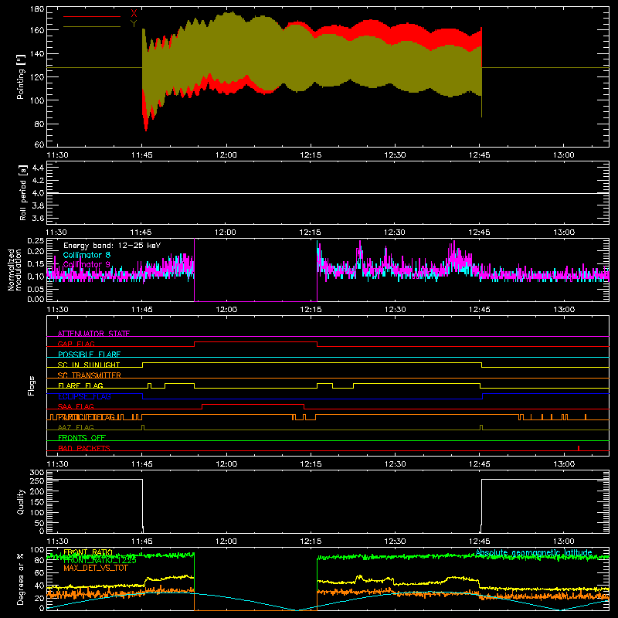Viewport: 618px width, 618px height.
Task: Select the ECLIPSE_FLAG label
Action: click(x=84, y=396)
